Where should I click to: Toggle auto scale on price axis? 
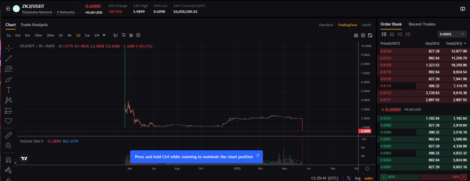pos(368,178)
